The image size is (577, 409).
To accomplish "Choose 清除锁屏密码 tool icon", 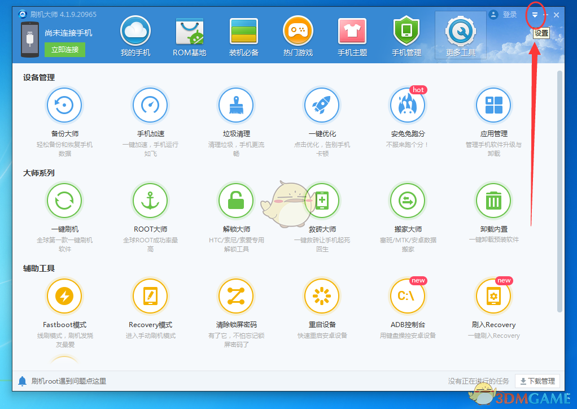I will (x=236, y=296).
